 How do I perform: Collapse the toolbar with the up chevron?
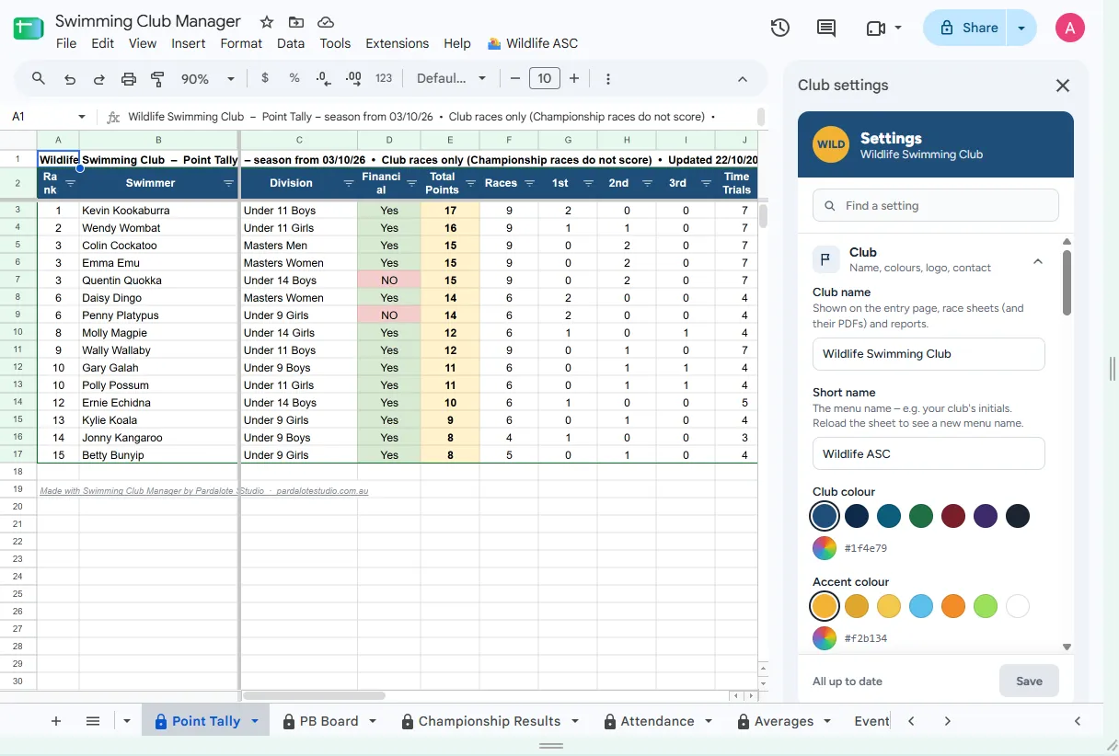743,79
